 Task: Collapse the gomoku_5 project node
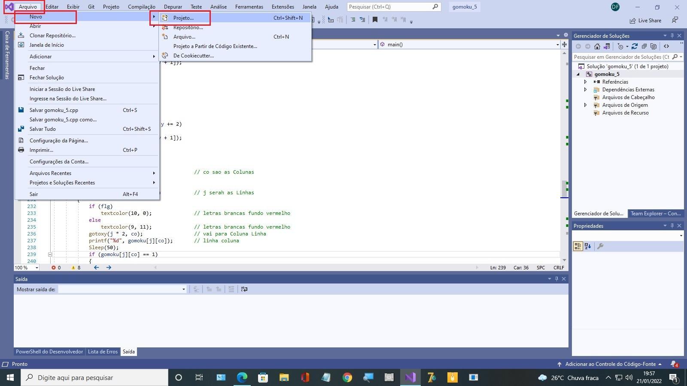[x=578, y=74]
